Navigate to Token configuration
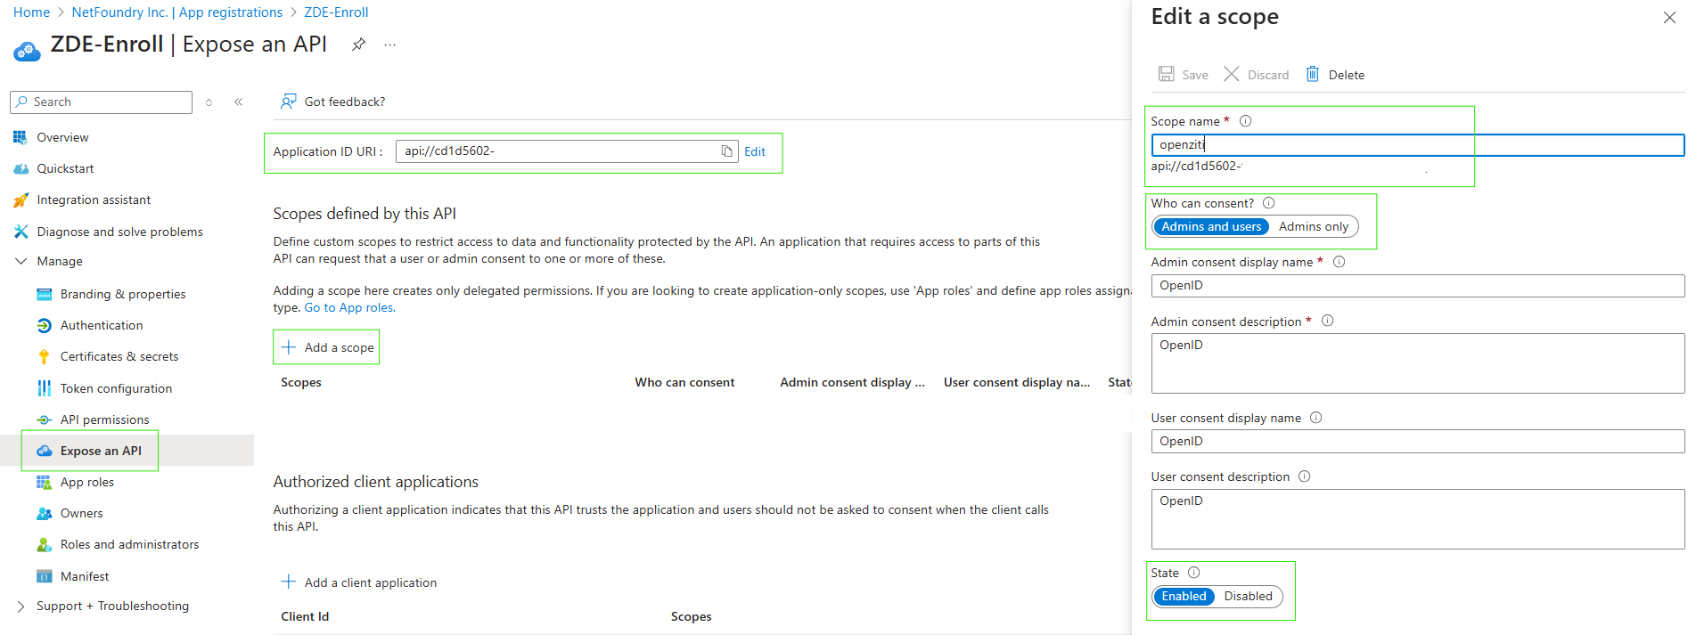The image size is (1696, 635). click(116, 388)
